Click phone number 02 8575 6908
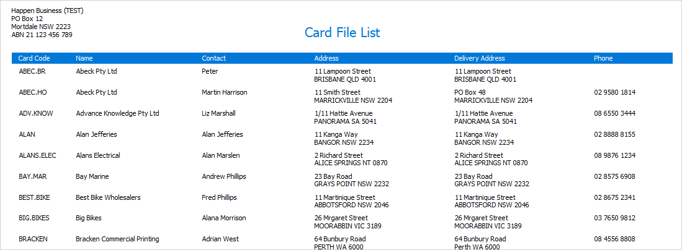 pyautogui.click(x=614, y=176)
